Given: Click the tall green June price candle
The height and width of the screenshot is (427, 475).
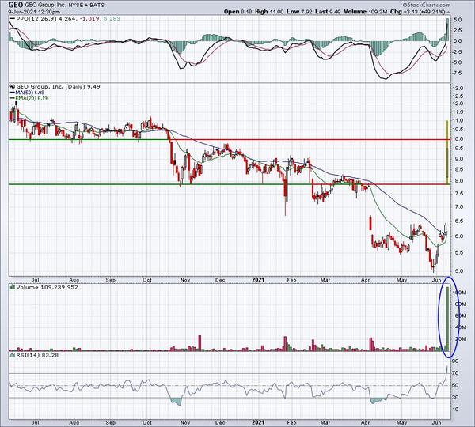Looking at the screenshot, I should [448, 150].
